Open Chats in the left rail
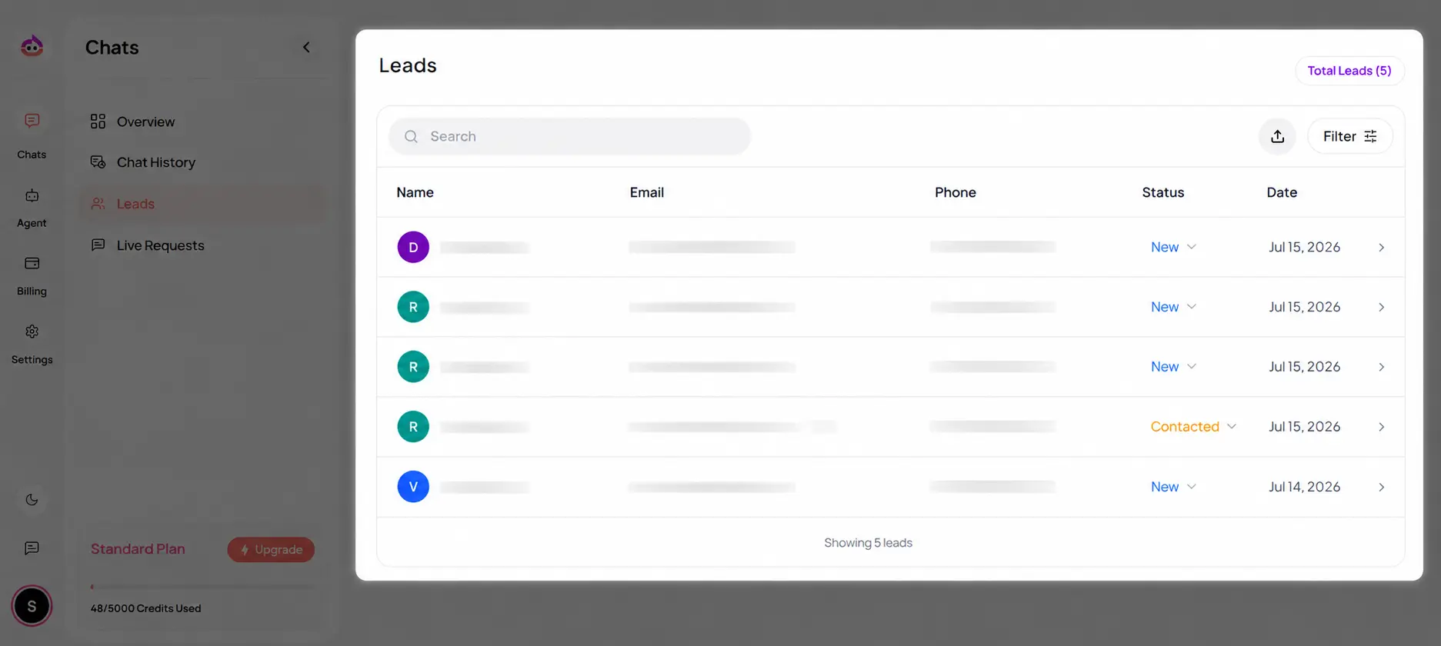This screenshot has width=1441, height=646. coord(32,135)
